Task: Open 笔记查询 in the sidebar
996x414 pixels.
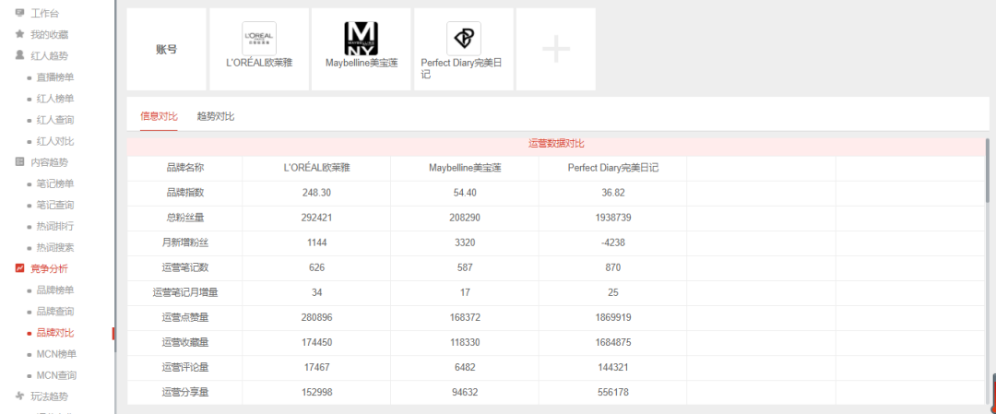Action: pos(55,205)
